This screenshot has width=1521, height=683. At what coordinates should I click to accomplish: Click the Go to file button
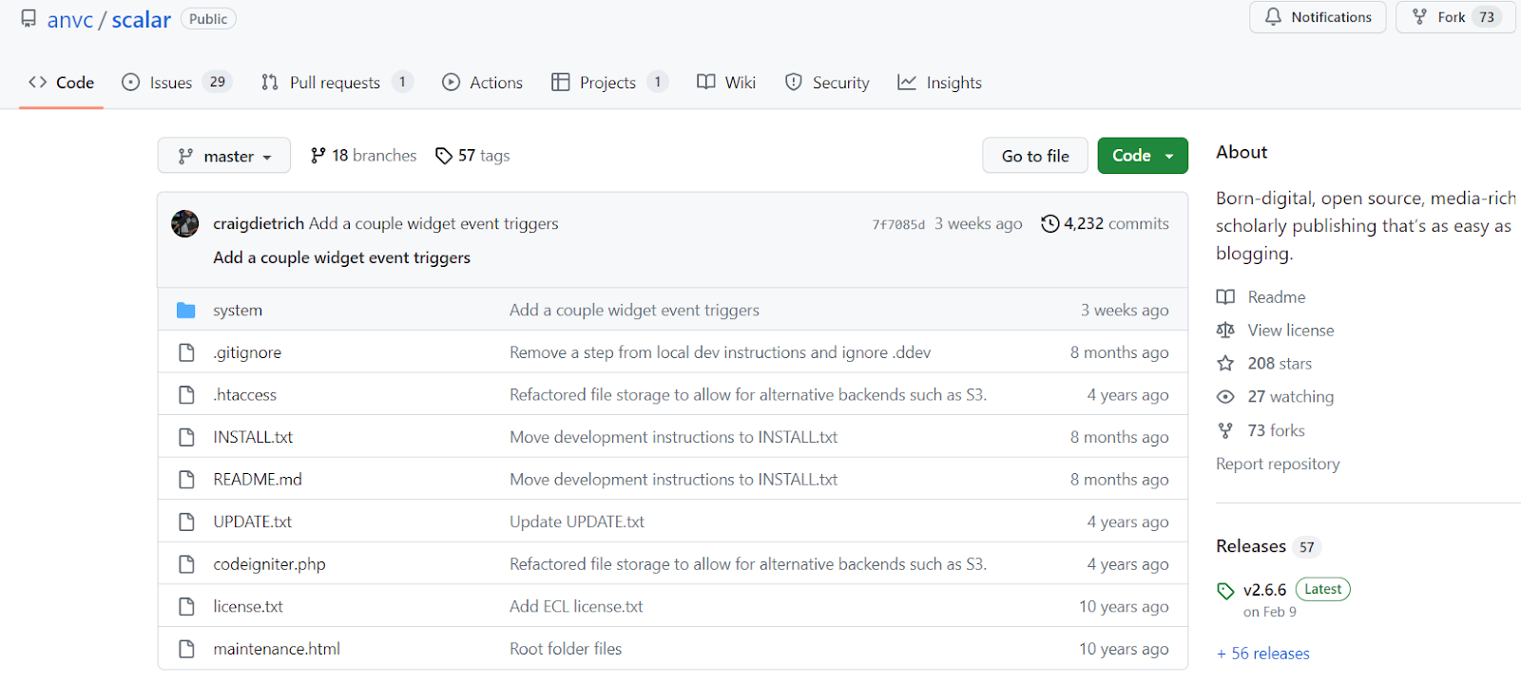click(1035, 156)
